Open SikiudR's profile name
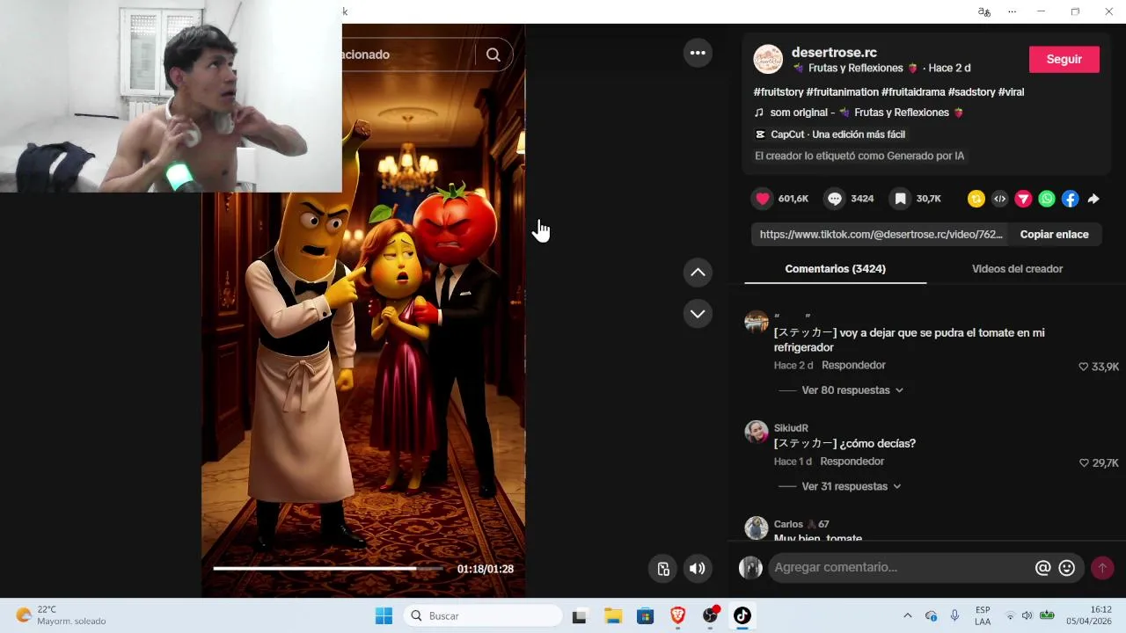The width and height of the screenshot is (1126, 633). (x=791, y=428)
